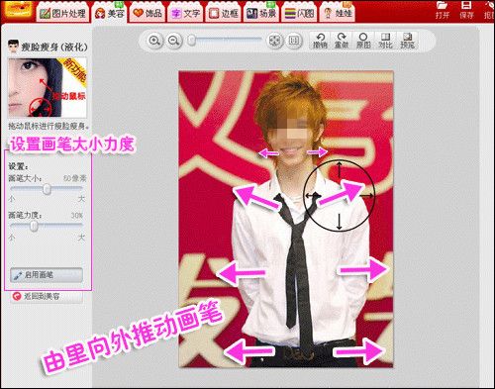
Task: Switch to the 文字 tab
Action: [185, 13]
